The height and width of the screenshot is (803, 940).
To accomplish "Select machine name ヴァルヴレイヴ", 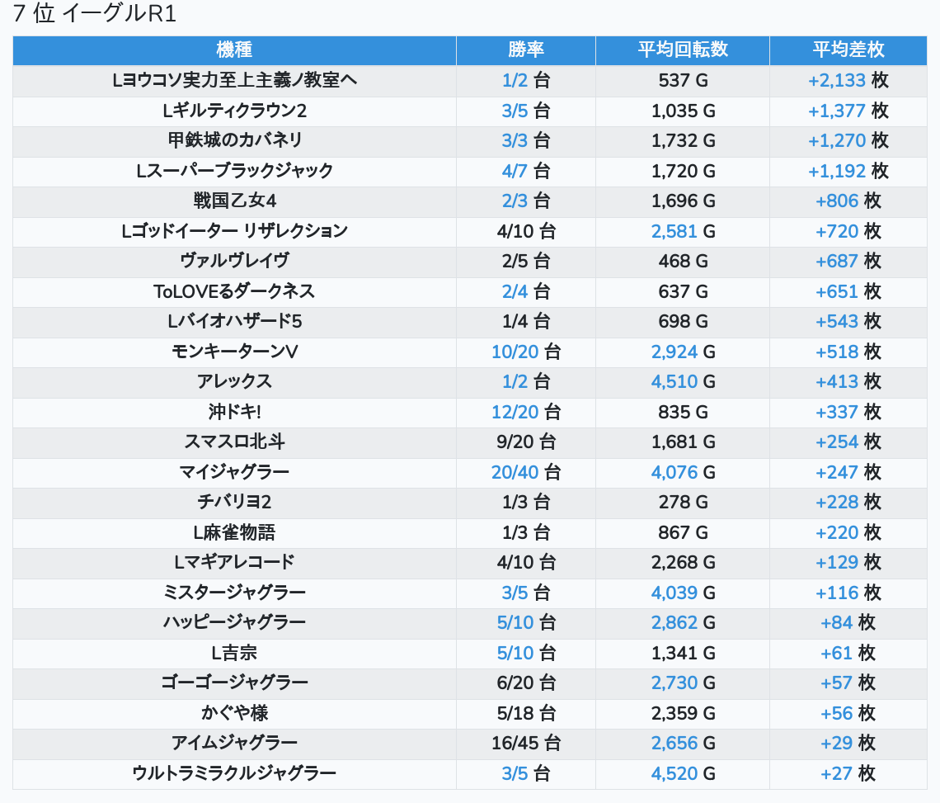I will tap(234, 261).
